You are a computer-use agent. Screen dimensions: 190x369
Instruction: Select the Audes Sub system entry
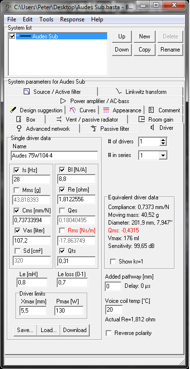[x=62, y=36]
